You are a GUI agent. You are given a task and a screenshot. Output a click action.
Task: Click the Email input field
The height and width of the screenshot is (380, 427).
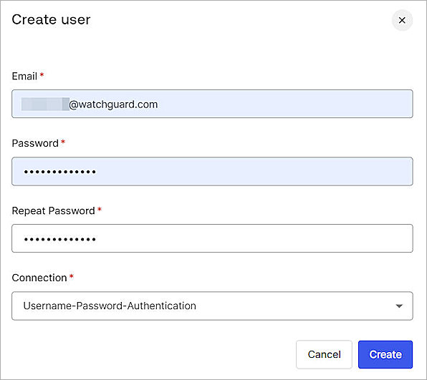click(x=212, y=104)
